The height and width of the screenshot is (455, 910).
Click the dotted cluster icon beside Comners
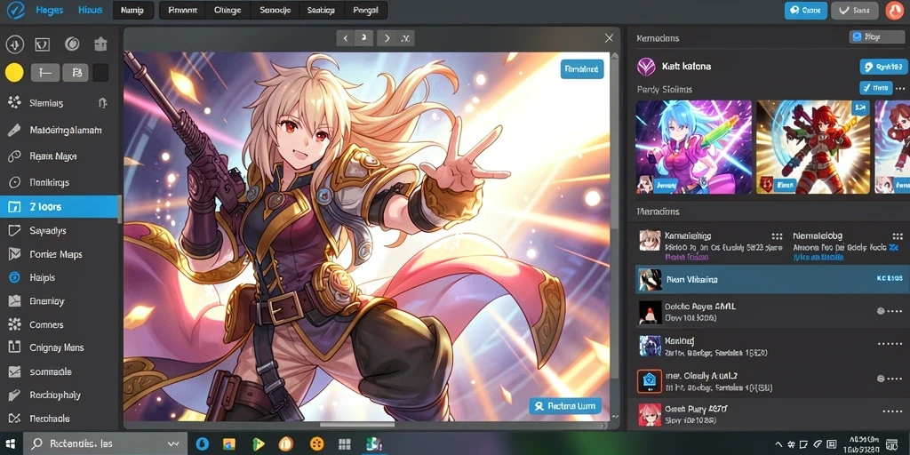point(14,324)
